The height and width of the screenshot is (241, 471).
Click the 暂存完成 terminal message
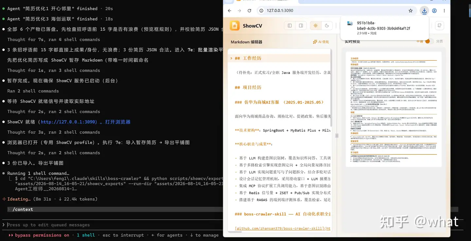click(62, 81)
